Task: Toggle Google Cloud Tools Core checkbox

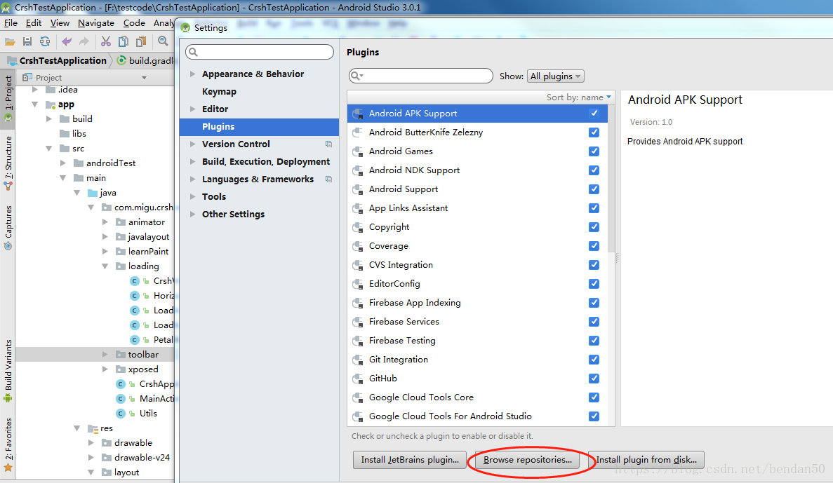Action: click(x=594, y=397)
